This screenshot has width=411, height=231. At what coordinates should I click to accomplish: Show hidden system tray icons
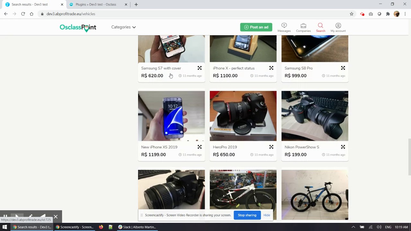[353, 227]
